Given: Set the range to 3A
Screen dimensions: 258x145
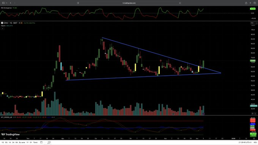Looking at the screenshot, I should [13, 142].
